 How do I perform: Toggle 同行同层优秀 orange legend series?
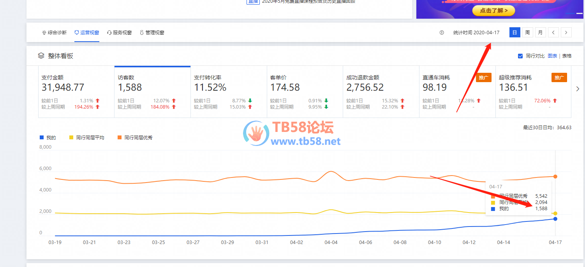point(135,137)
